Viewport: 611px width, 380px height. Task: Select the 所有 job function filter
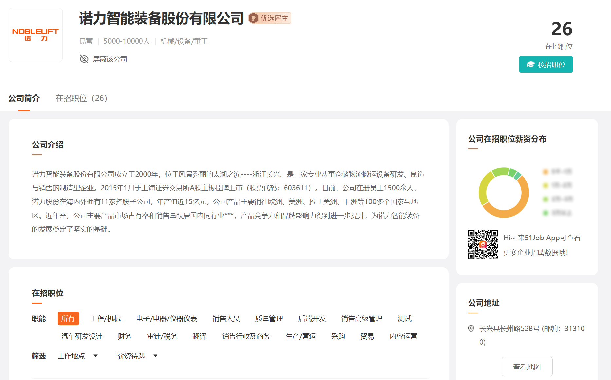point(68,318)
